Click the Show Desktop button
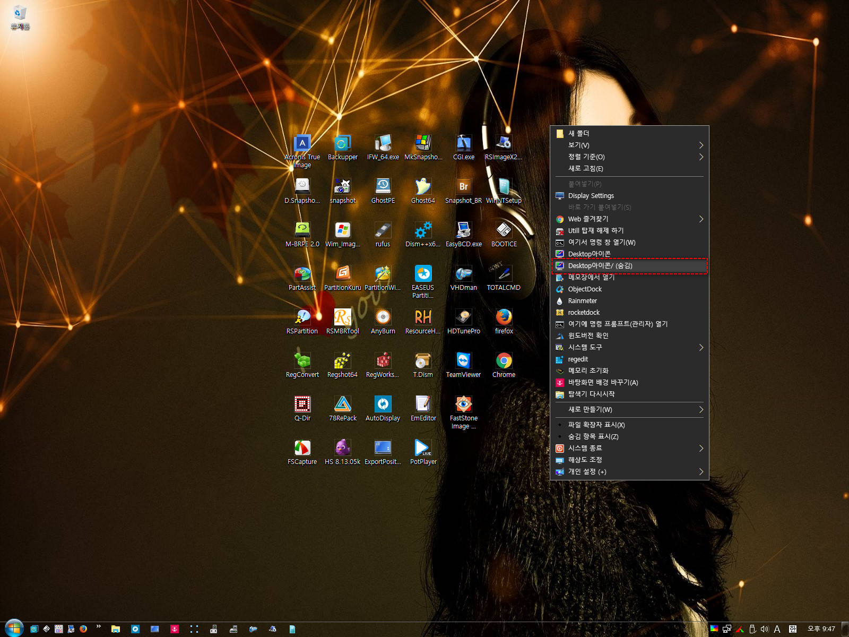 point(845,629)
